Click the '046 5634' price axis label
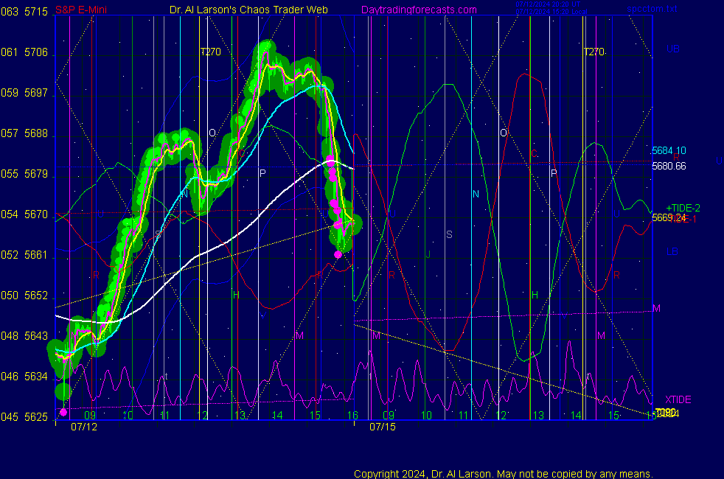This screenshot has width=724, height=479. [24, 377]
